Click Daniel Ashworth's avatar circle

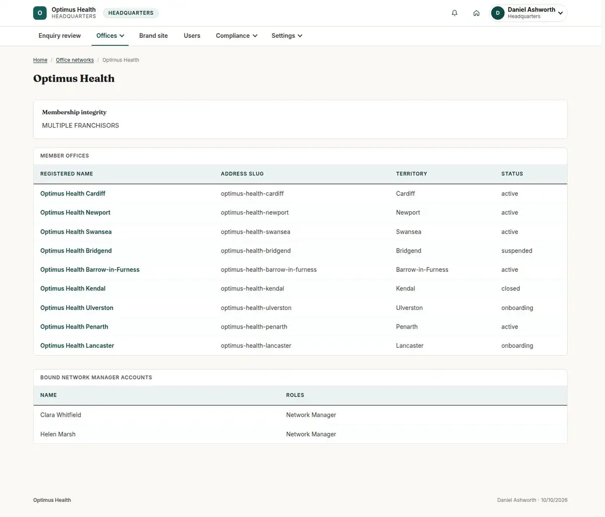tap(498, 13)
